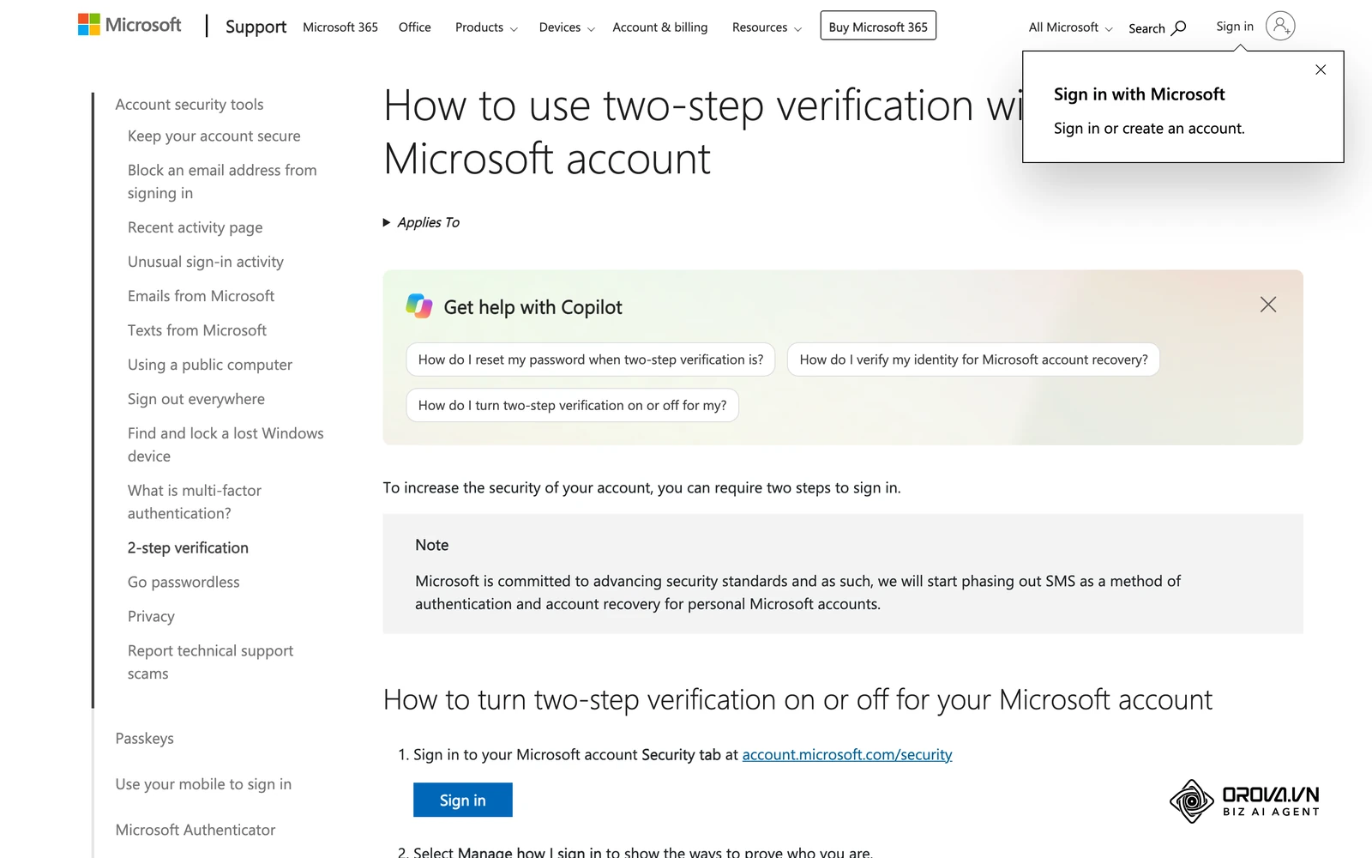Open the All Microsoft dropdown
The width and height of the screenshot is (1372, 858).
1070,27
